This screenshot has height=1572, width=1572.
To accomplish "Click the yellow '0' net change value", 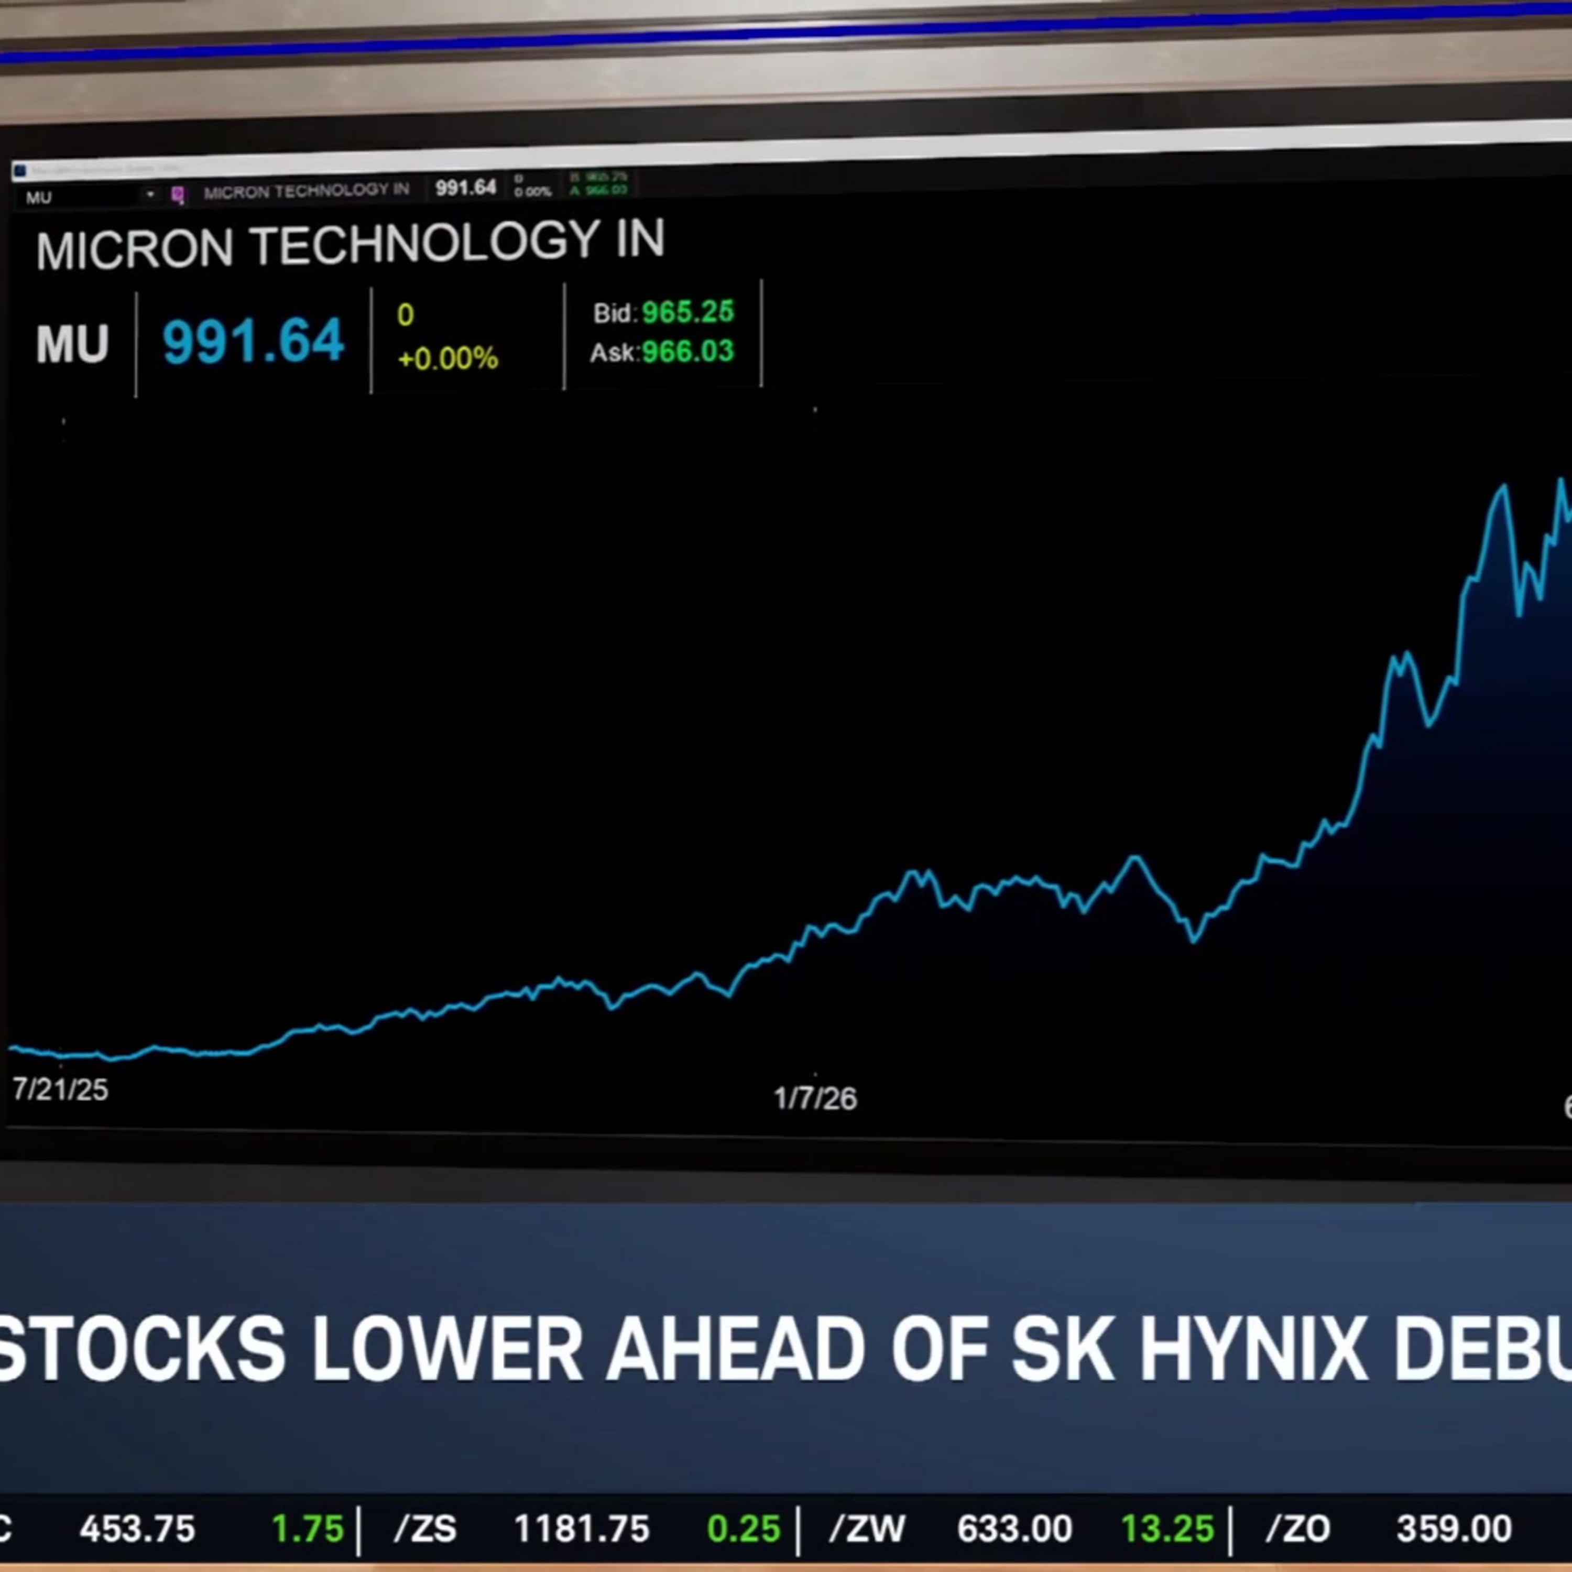I will 405,315.
